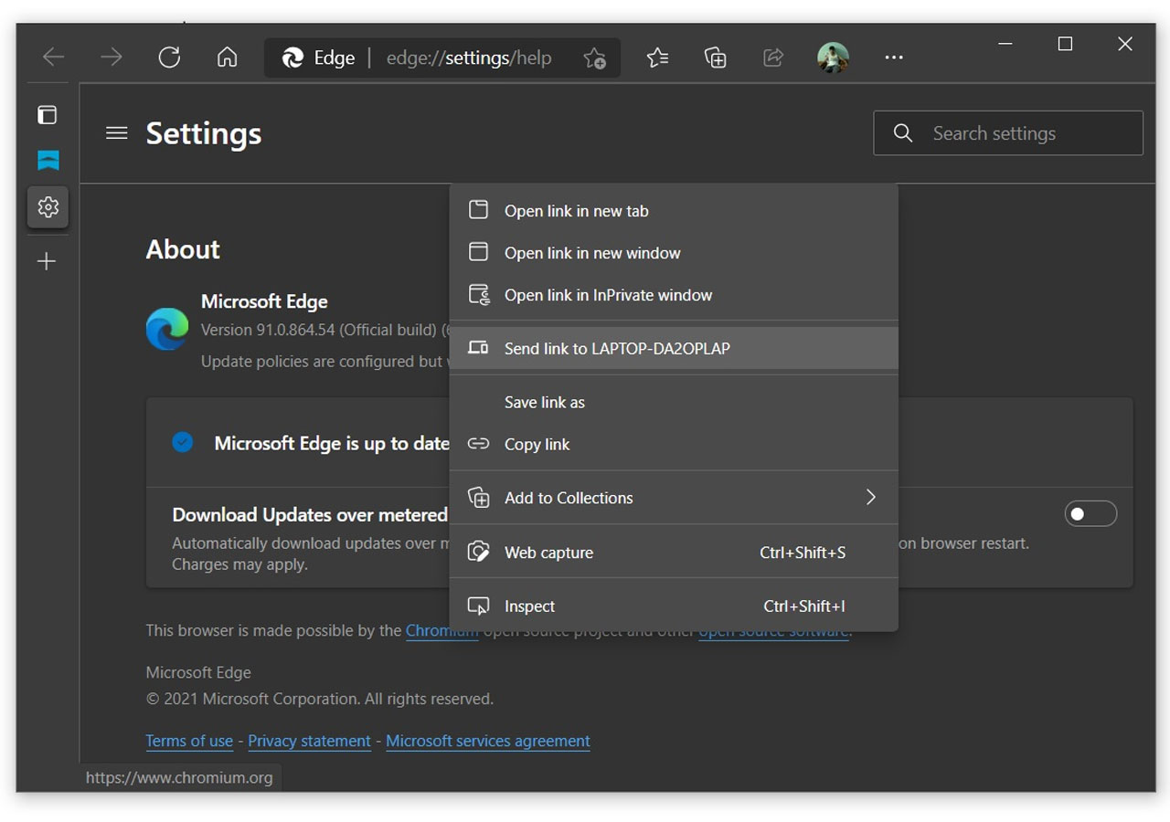Image resolution: width=1170 pixels, height=822 pixels.
Task: Open the Privacy statement link
Action: point(309,741)
